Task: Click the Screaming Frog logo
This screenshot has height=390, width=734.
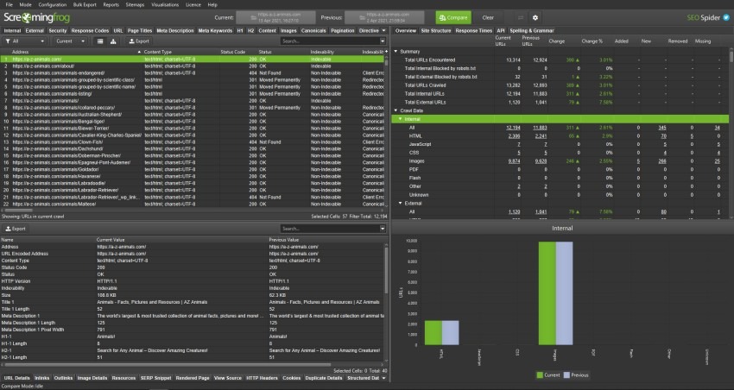Action: 37,17
